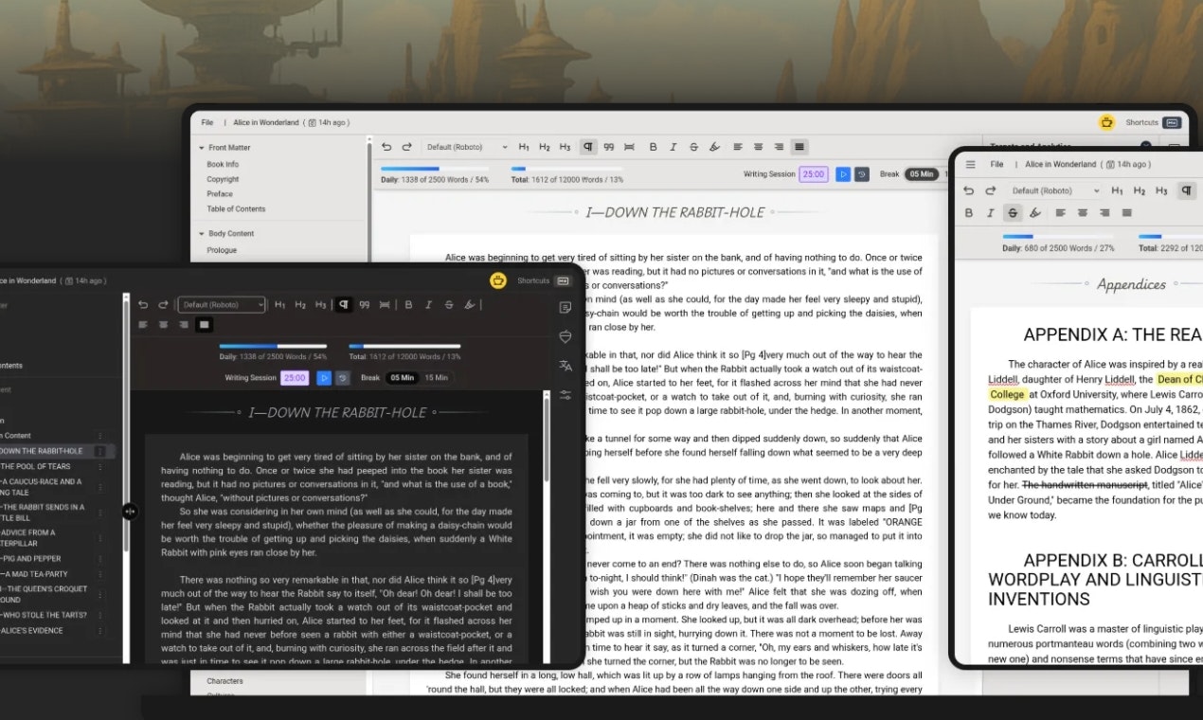This screenshot has height=720, width=1203.
Task: Apply Heading 2 in the center light window
Action: pyautogui.click(x=545, y=147)
